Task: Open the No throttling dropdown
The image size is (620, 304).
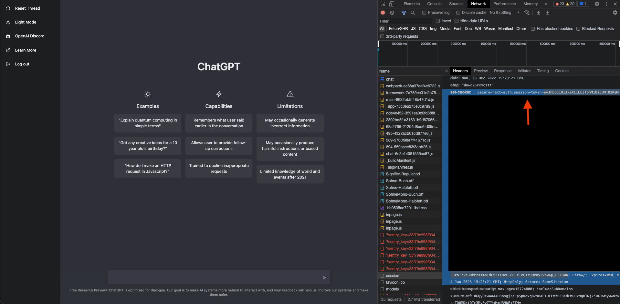Action: tap(505, 13)
